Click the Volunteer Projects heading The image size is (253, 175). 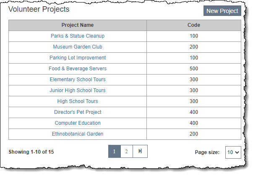(39, 9)
